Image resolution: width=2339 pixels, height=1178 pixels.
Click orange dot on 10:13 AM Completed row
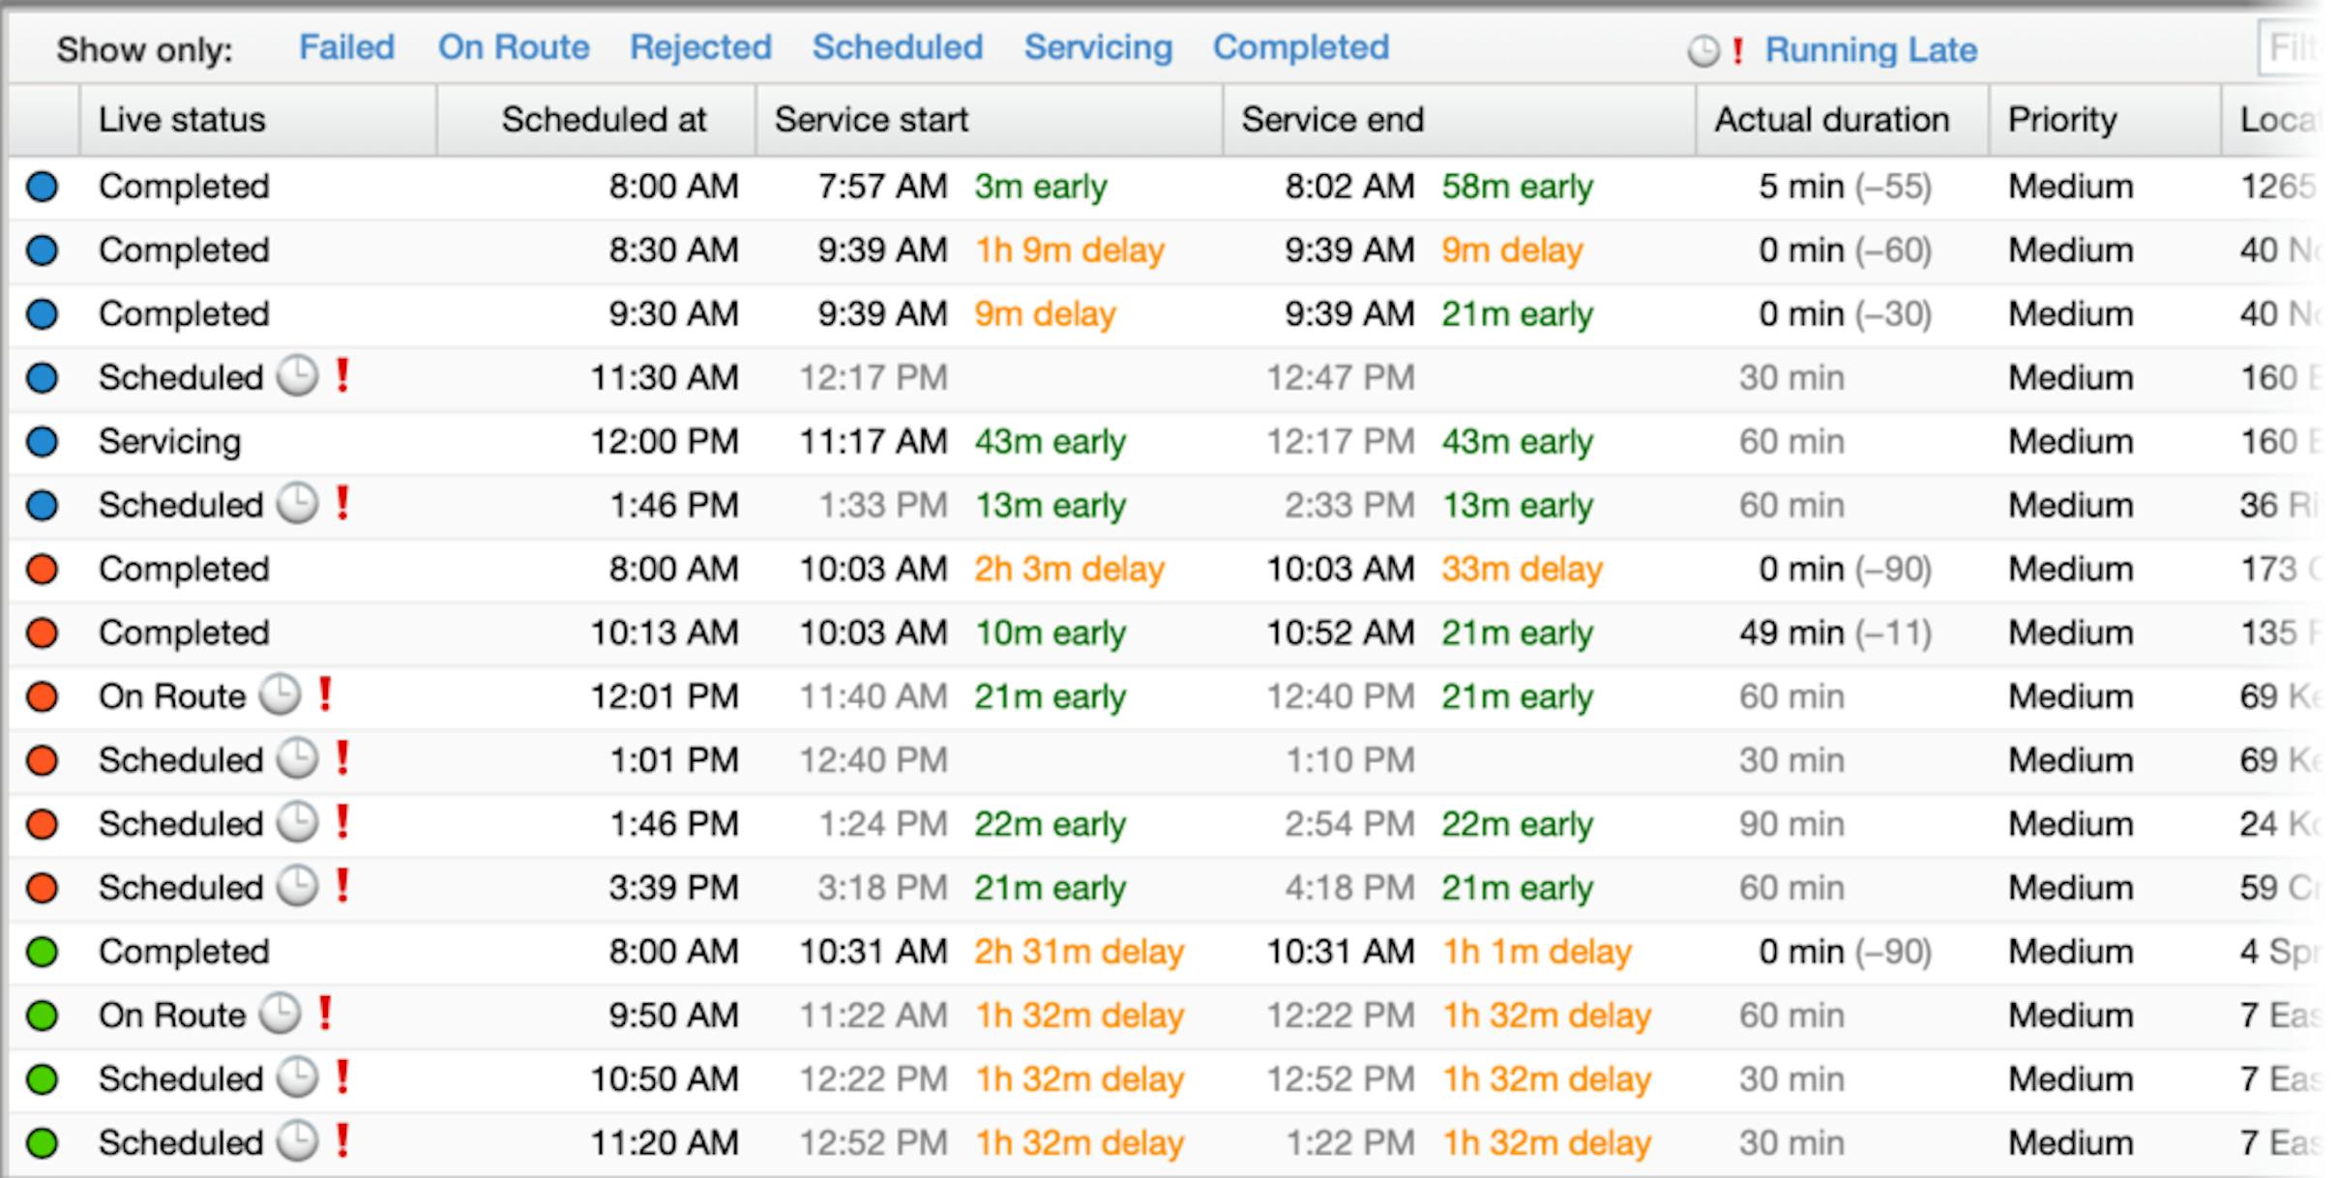point(43,633)
